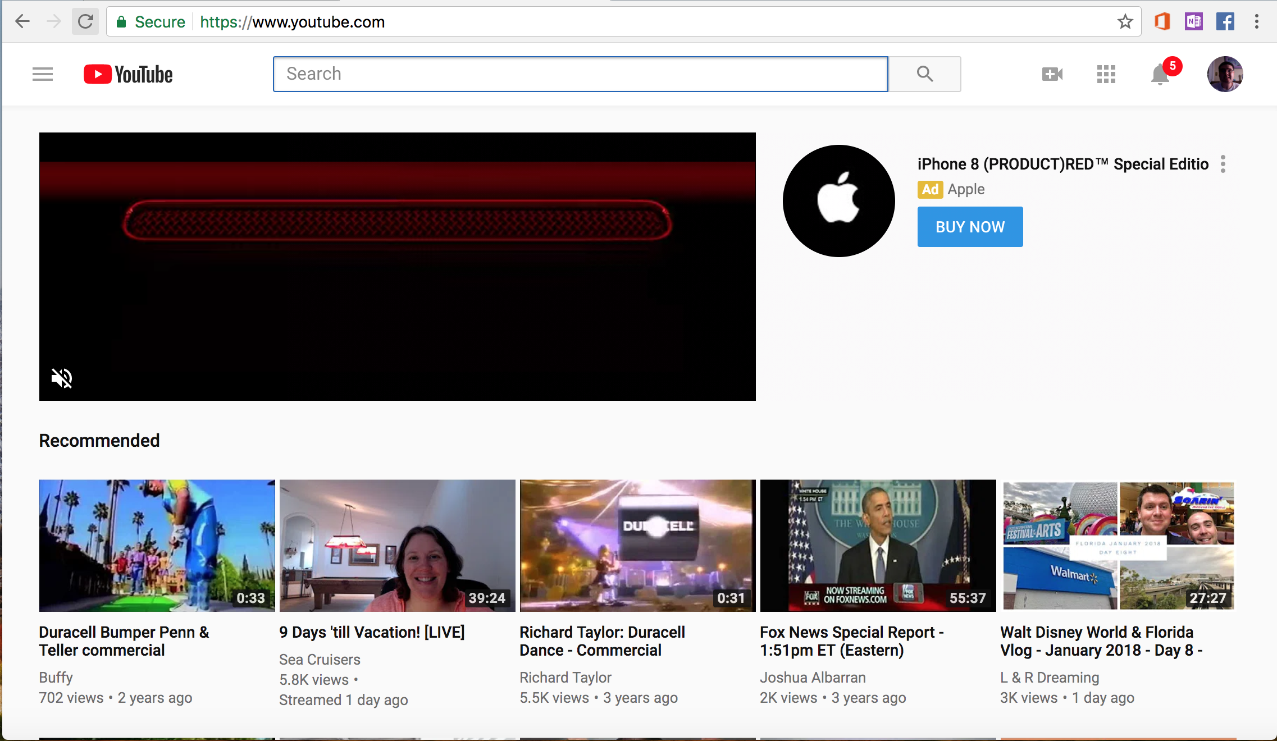Image resolution: width=1277 pixels, height=741 pixels.
Task: Click the yellow Ad badge
Action: (x=930, y=189)
